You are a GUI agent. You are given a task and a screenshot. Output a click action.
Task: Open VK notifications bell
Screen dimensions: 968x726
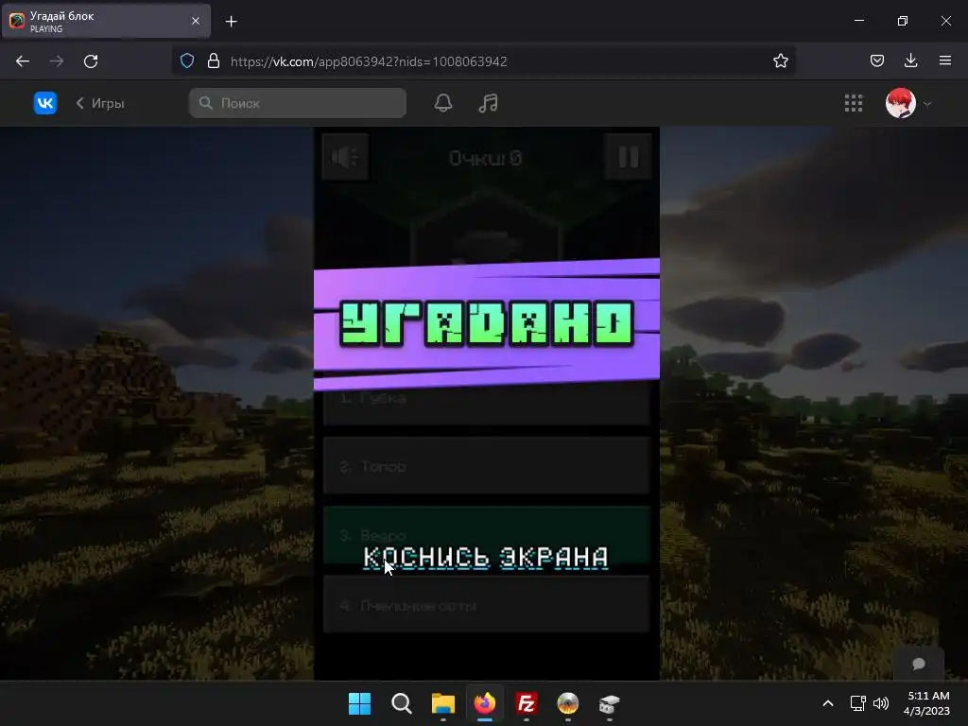[x=443, y=103]
